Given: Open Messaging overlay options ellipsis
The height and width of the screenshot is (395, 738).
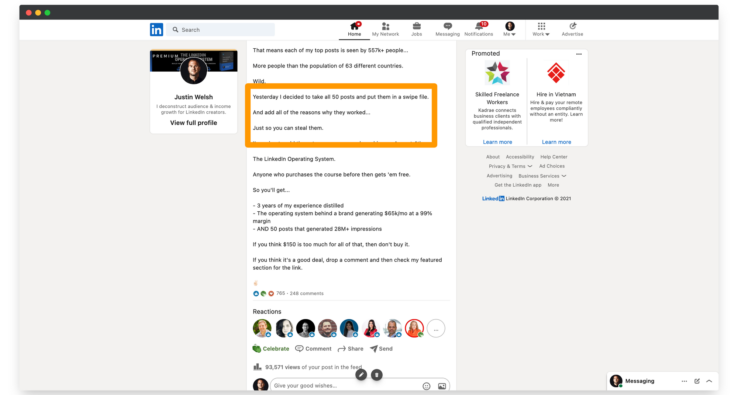Looking at the screenshot, I should [684, 381].
